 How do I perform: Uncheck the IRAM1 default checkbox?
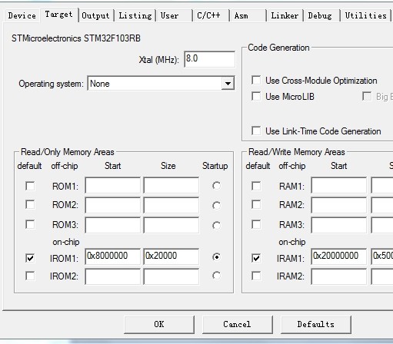(x=256, y=258)
